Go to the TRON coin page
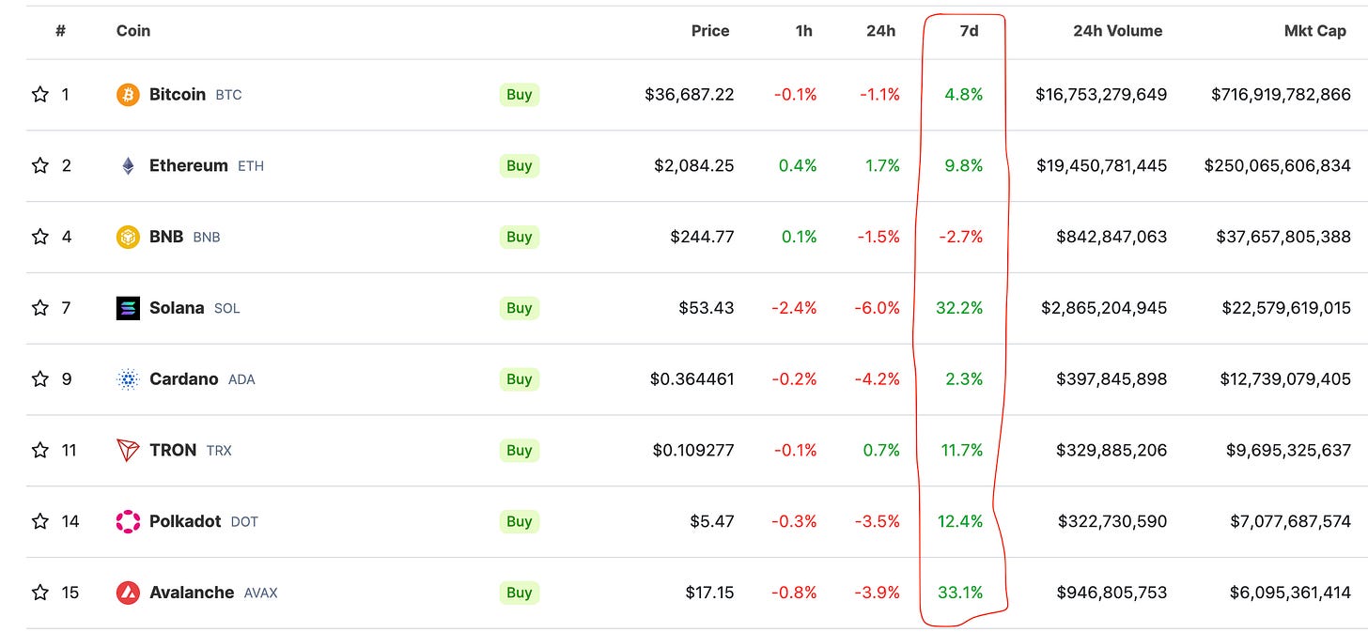 (x=173, y=451)
